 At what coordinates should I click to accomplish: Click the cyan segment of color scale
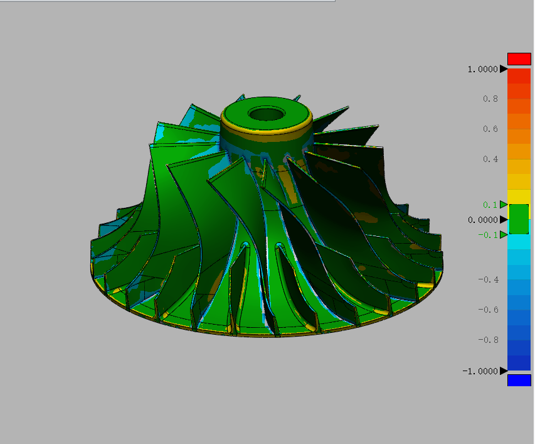pyautogui.click(x=519, y=242)
